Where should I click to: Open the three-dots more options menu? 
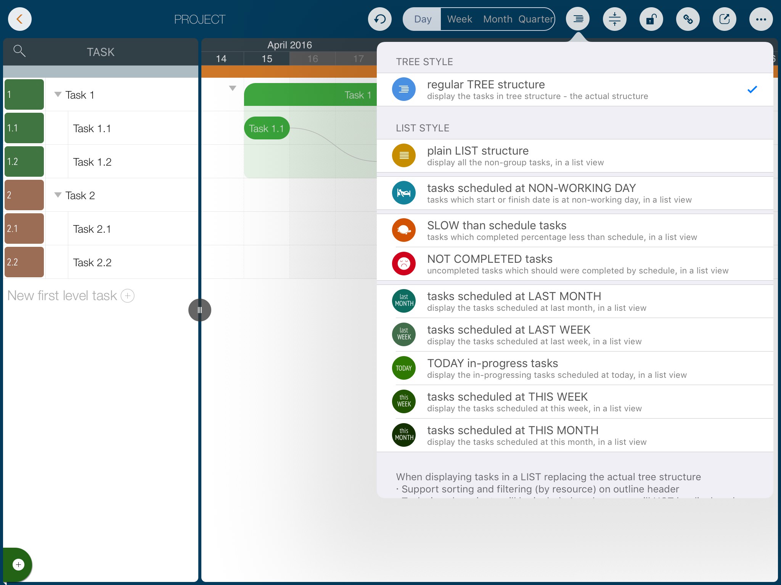761,19
